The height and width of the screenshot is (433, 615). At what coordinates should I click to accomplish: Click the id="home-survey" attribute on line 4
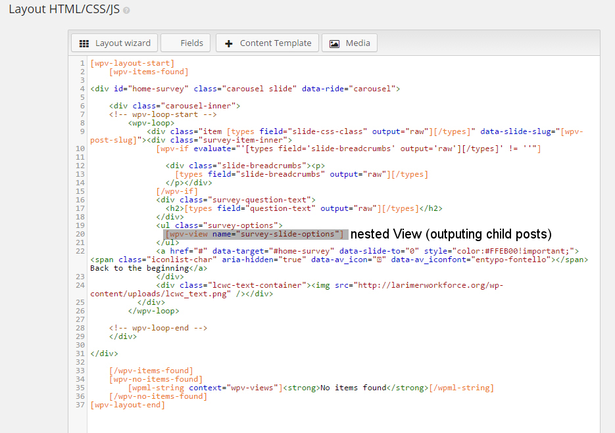pos(151,89)
